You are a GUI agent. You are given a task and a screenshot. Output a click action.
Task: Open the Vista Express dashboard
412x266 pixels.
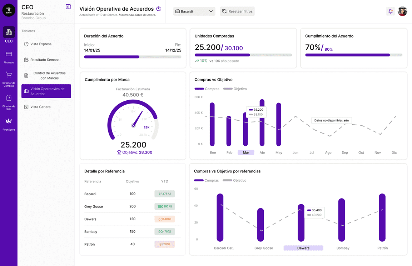pos(41,44)
